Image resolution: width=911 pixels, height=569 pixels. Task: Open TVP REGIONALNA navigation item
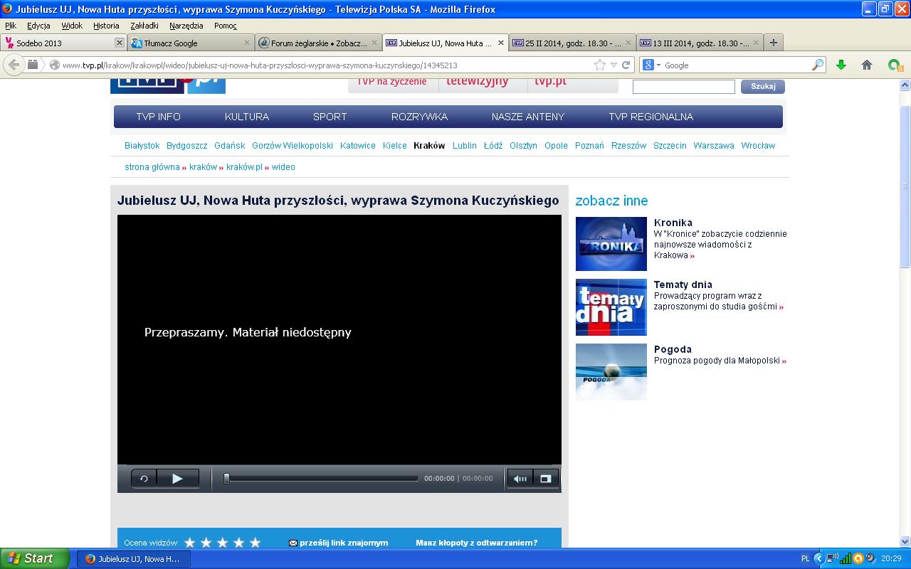[651, 117]
